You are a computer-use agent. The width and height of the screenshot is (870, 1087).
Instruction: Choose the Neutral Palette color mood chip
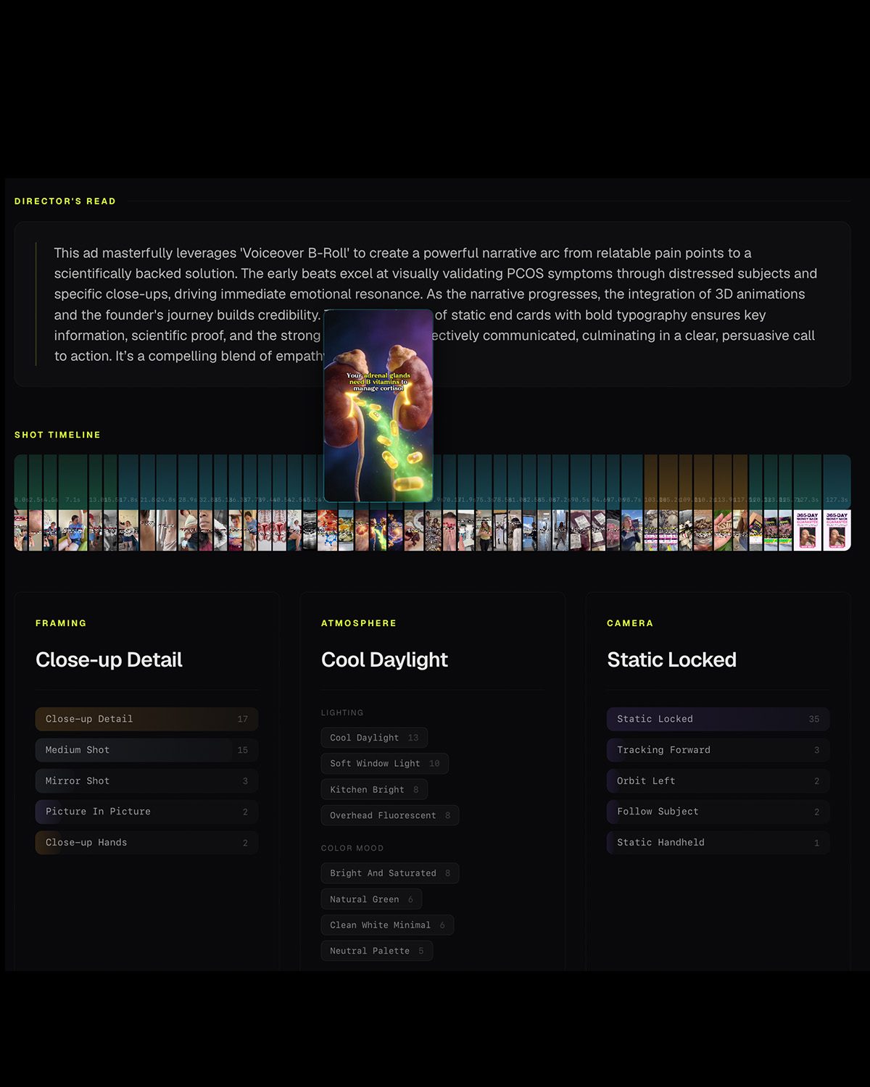tap(377, 951)
